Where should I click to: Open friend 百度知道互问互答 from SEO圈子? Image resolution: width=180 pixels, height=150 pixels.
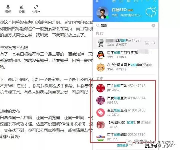click(x=126, y=55)
